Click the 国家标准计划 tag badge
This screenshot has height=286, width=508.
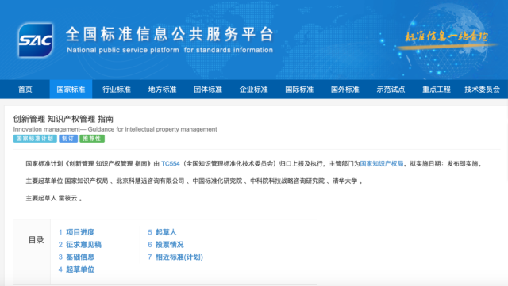[x=35, y=139]
